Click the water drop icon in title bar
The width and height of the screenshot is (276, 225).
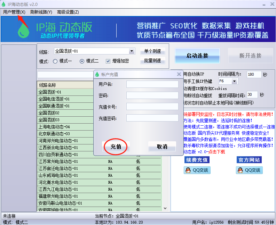click(x=3, y=4)
